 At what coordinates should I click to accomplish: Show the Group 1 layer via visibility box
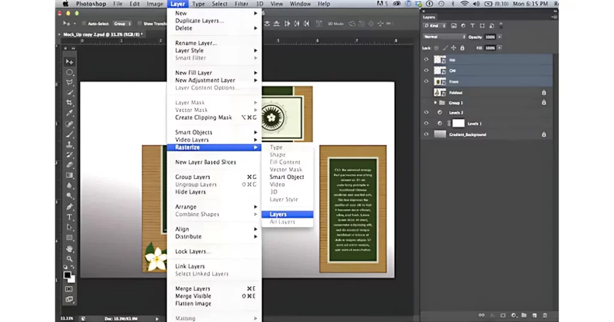tap(426, 103)
